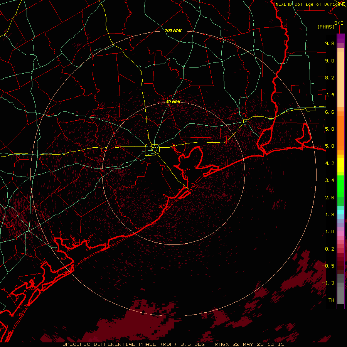Click the -0.5 legend value
The width and height of the screenshot is (347, 347).
[x=328, y=266]
